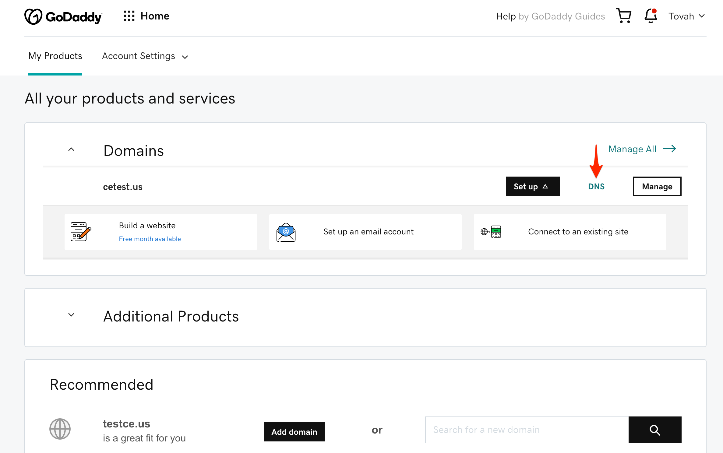Click the Build a website pencil icon

(x=81, y=232)
